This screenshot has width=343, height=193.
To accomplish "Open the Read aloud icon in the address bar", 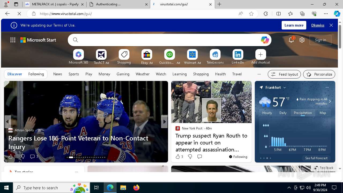I will [x=241, y=14].
